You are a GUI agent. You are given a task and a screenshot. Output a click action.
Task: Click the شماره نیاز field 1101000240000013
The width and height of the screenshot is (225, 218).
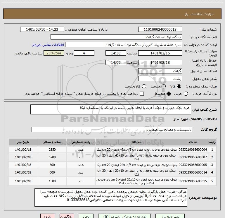160,30
